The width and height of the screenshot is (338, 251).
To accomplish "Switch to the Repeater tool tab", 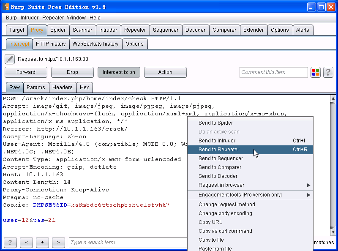I will pos(135,30).
